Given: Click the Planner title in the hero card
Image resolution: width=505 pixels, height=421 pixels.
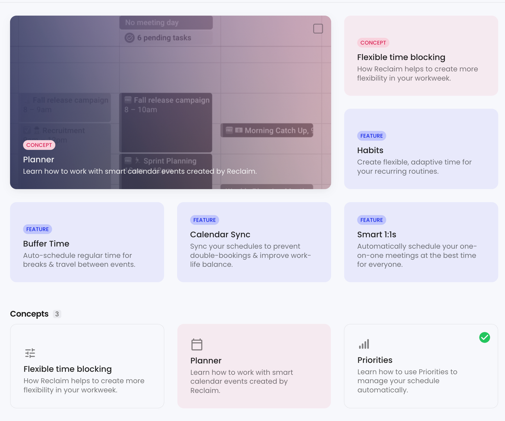Looking at the screenshot, I should click(x=38, y=159).
